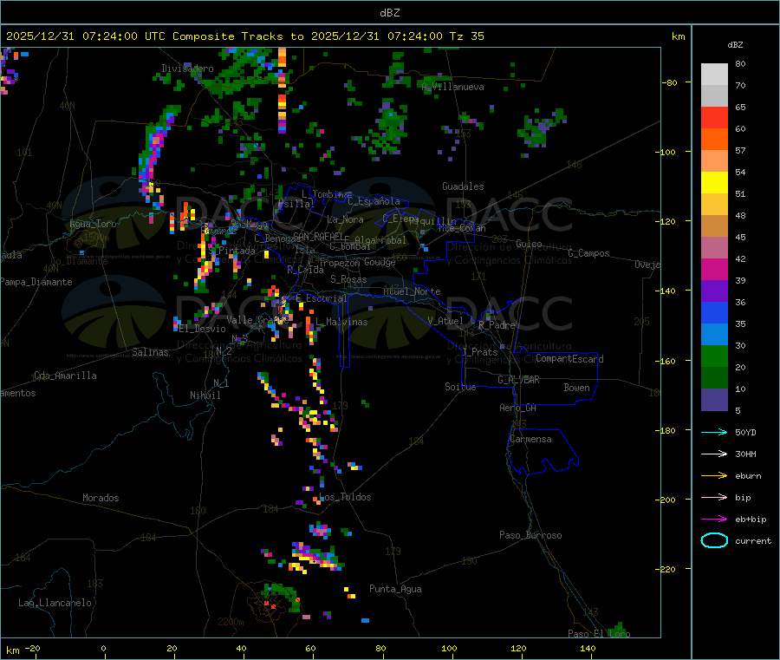Select the bright yellow 51-54 dBZ swatch
Screen dimensions: 780x660
click(714, 183)
